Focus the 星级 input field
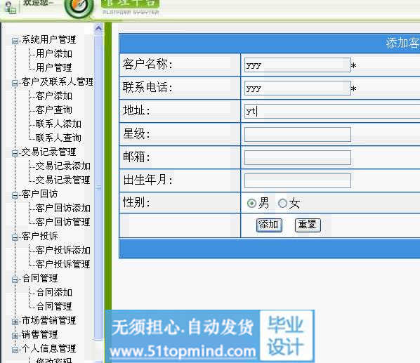This screenshot has width=420, height=363. 298,134
